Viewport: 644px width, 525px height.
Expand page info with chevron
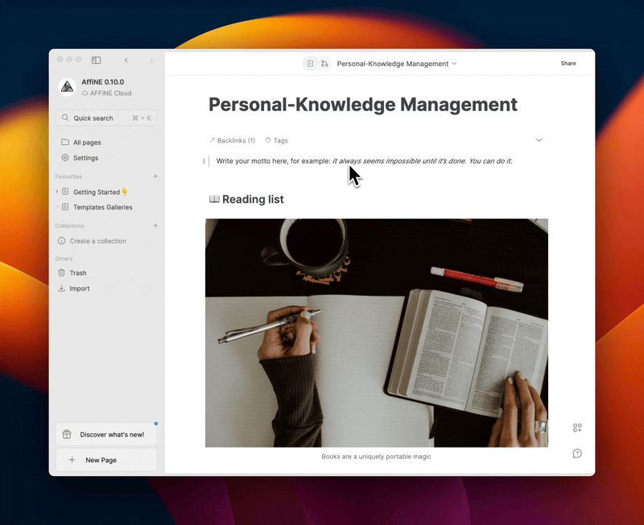[539, 140]
